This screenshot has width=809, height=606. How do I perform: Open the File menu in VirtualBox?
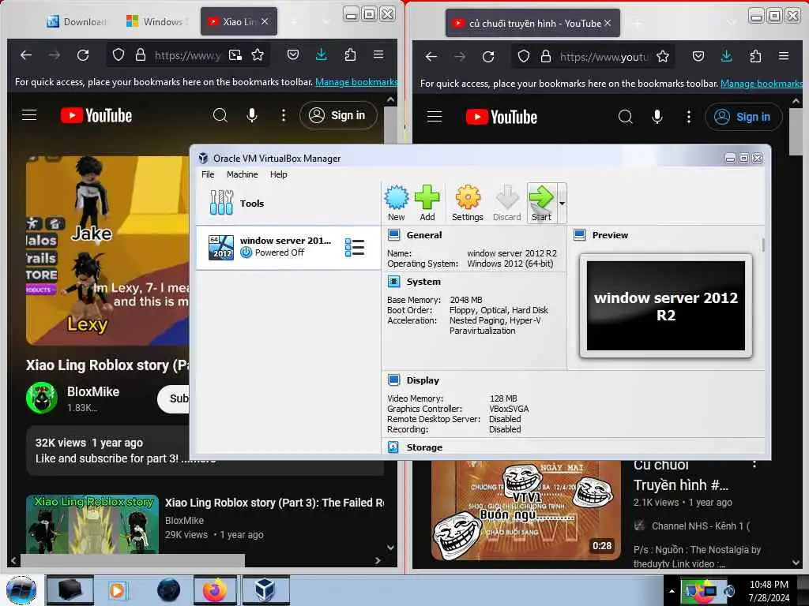tap(208, 174)
